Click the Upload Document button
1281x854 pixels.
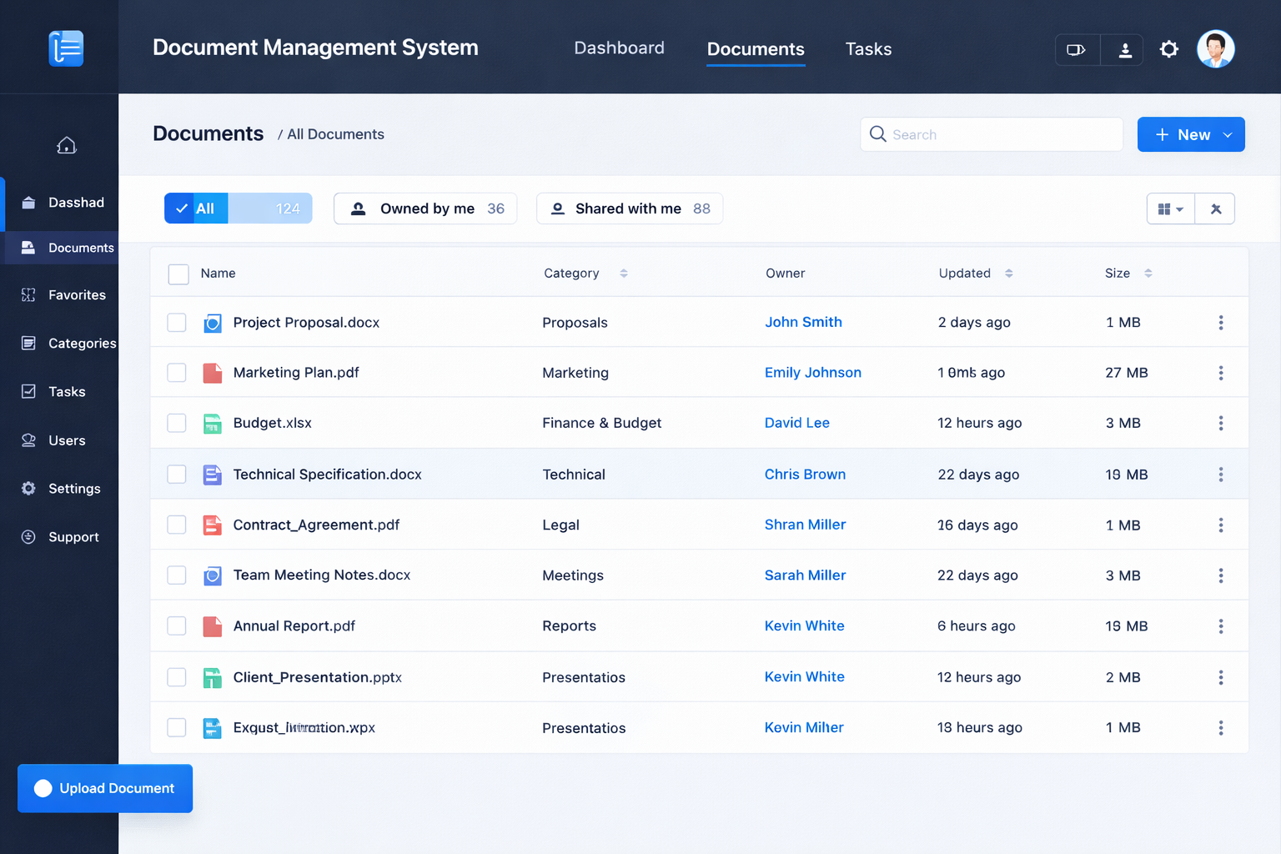[x=105, y=788]
